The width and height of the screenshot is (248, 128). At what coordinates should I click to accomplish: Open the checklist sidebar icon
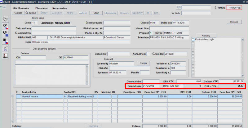tap(5, 56)
